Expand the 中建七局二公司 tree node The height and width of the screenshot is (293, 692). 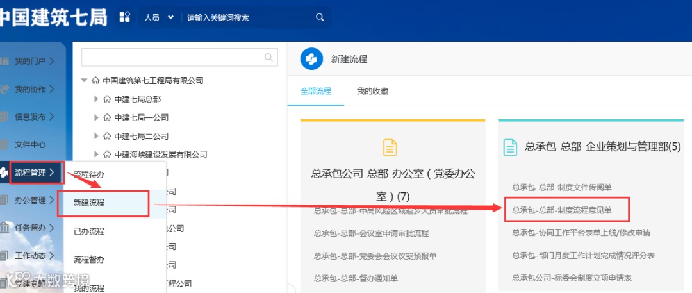[x=96, y=136]
